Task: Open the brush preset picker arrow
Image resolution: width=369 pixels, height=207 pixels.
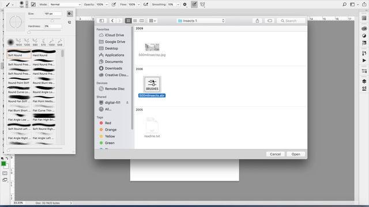Action: click(x=27, y=4)
